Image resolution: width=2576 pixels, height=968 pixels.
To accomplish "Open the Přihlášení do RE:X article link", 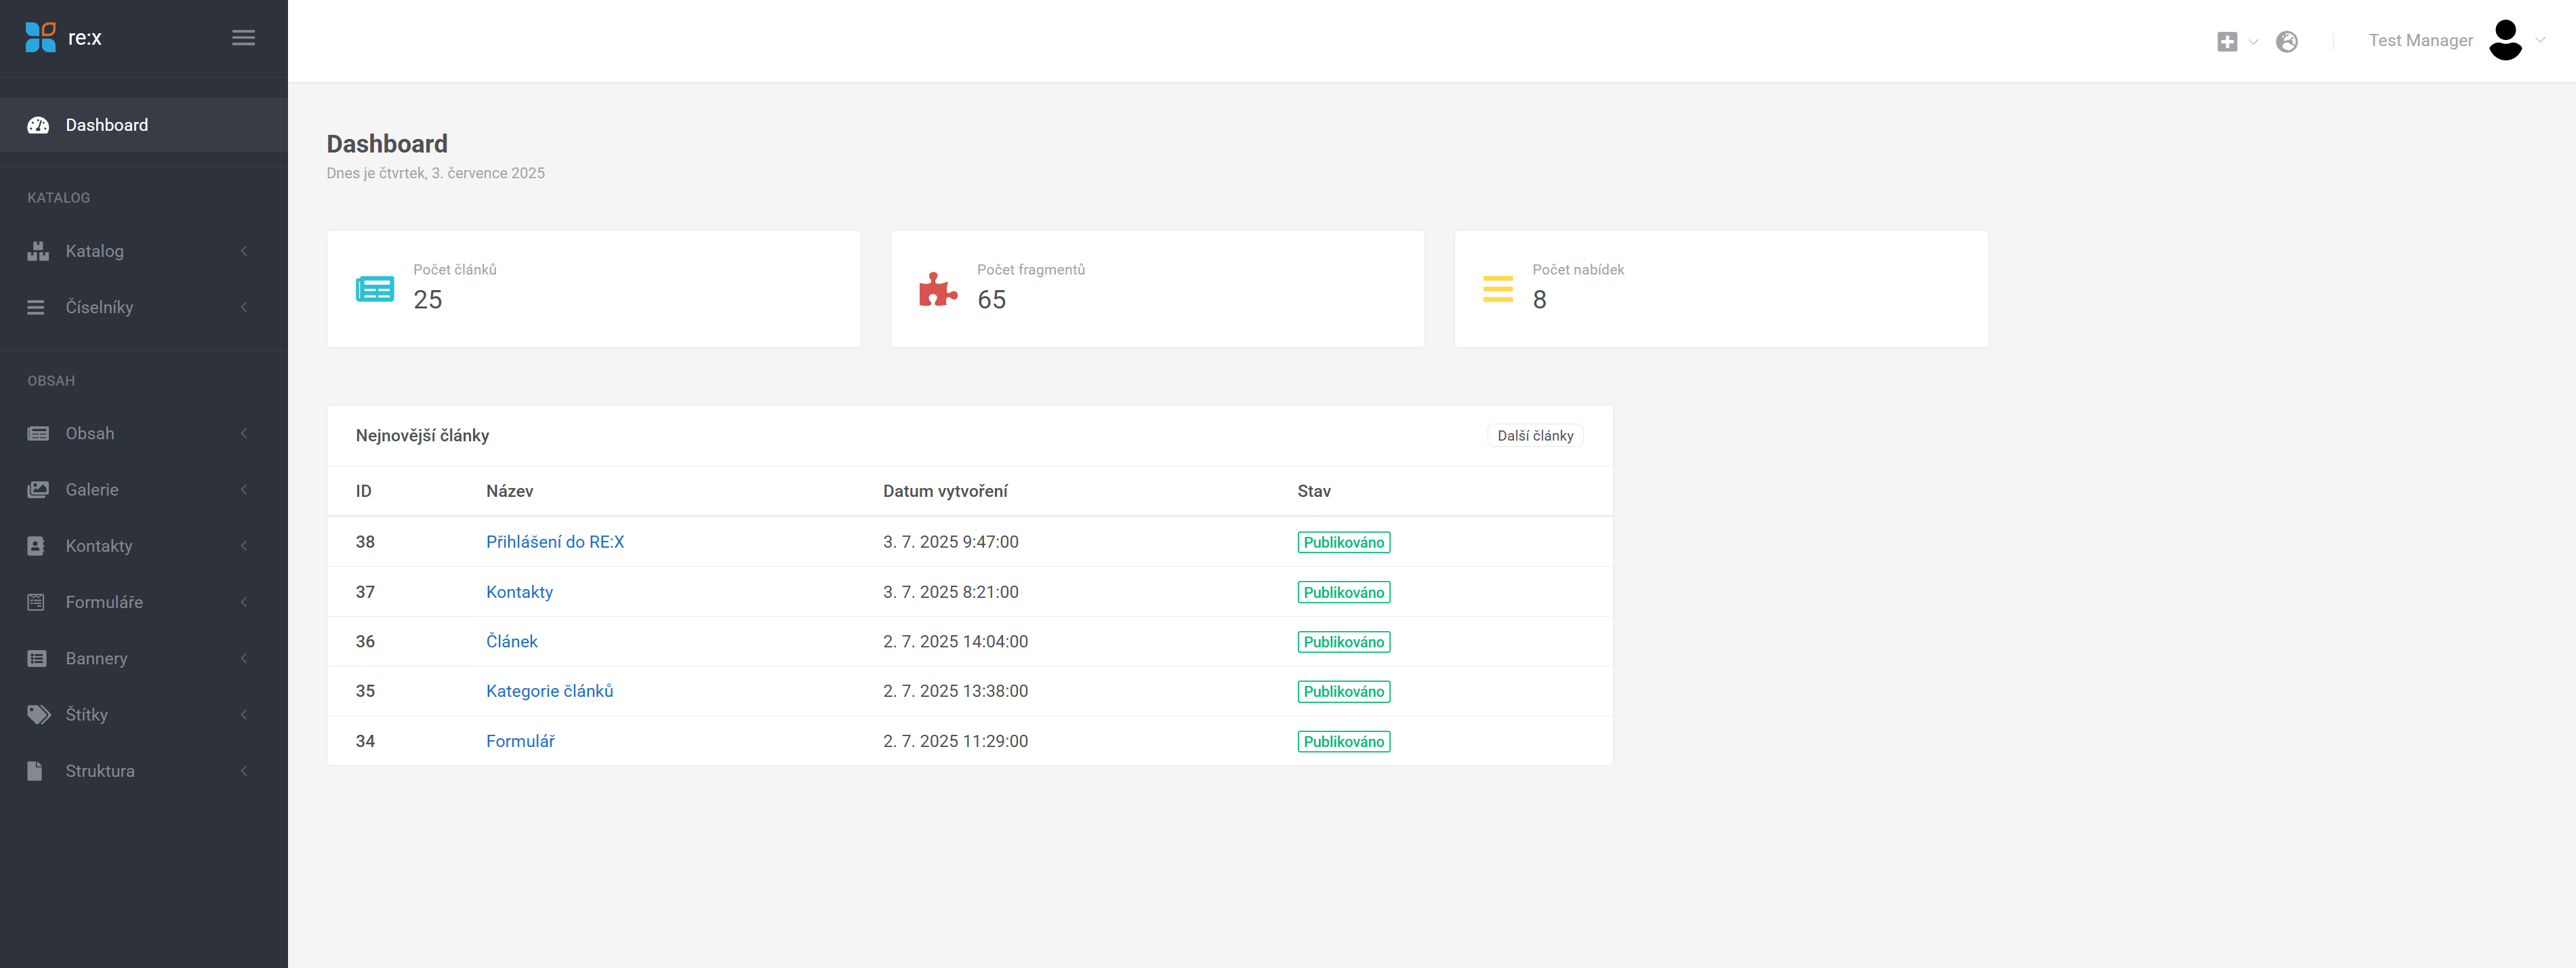I will click(554, 542).
